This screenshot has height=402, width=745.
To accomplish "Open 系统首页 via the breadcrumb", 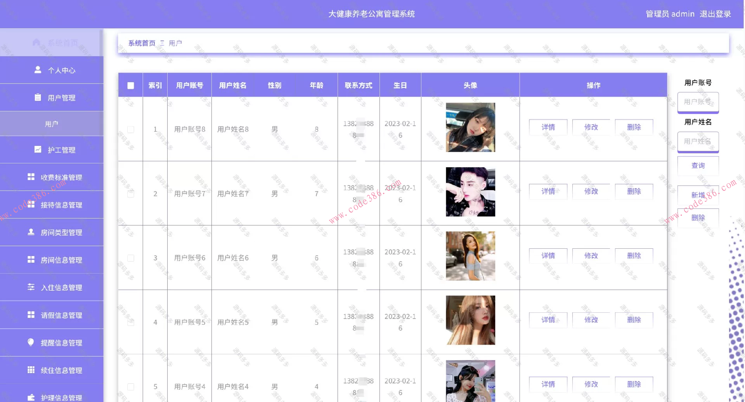I will click(x=142, y=43).
